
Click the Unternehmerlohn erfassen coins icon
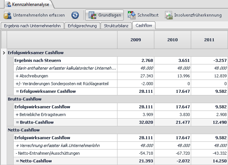coord(8,15)
